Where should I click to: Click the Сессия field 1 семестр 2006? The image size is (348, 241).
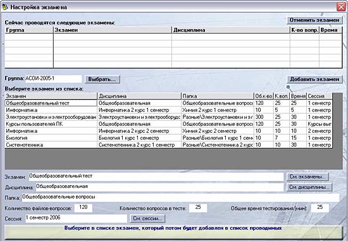76,218
